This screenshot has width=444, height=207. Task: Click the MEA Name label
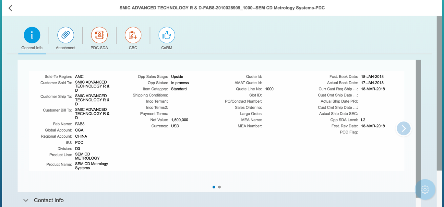tap(252, 120)
